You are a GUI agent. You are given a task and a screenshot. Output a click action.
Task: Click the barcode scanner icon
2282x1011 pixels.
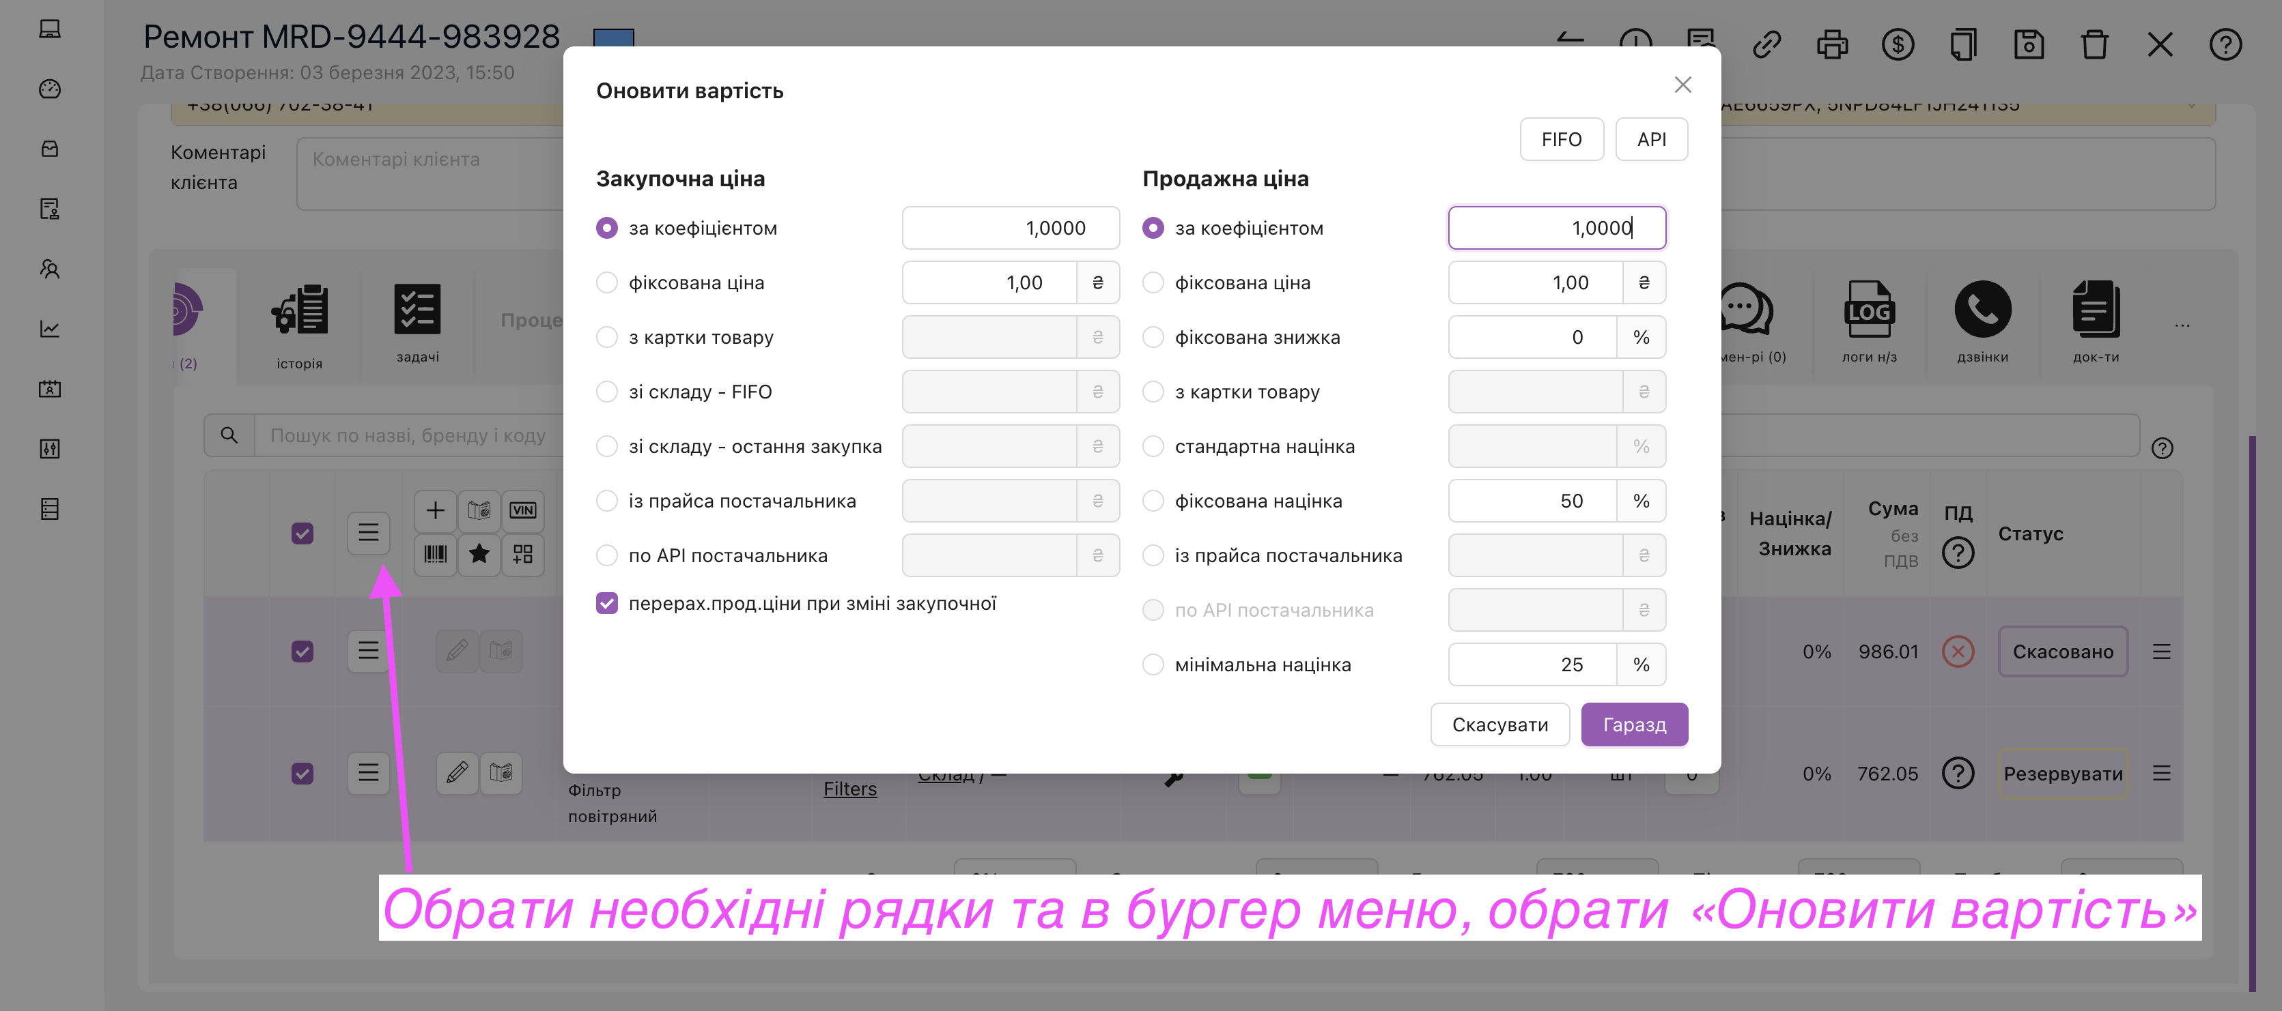pos(435,554)
